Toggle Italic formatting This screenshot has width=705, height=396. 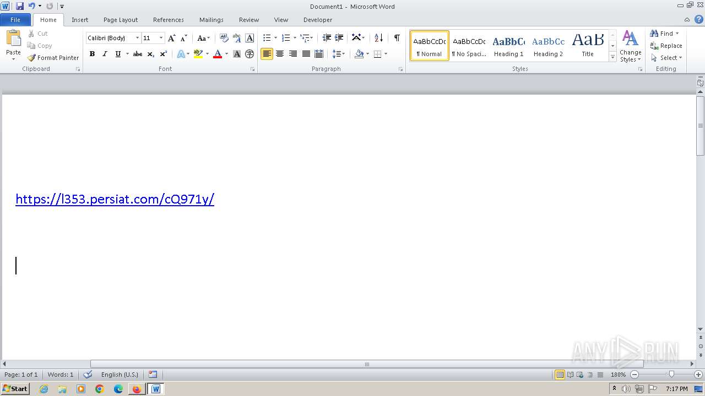[x=105, y=54]
